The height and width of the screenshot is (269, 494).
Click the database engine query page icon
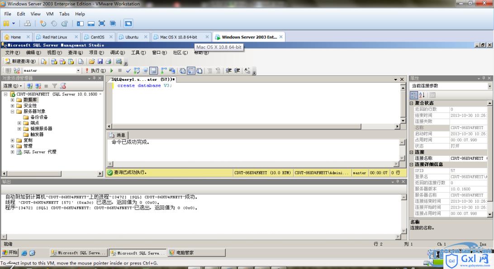(43, 61)
